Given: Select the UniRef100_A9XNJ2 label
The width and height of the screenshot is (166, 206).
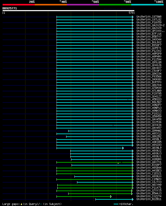Looking at the screenshot, I should point(149,151).
